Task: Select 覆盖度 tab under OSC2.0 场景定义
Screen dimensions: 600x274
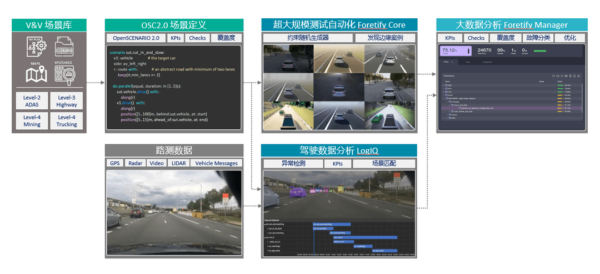Action: pyautogui.click(x=226, y=38)
